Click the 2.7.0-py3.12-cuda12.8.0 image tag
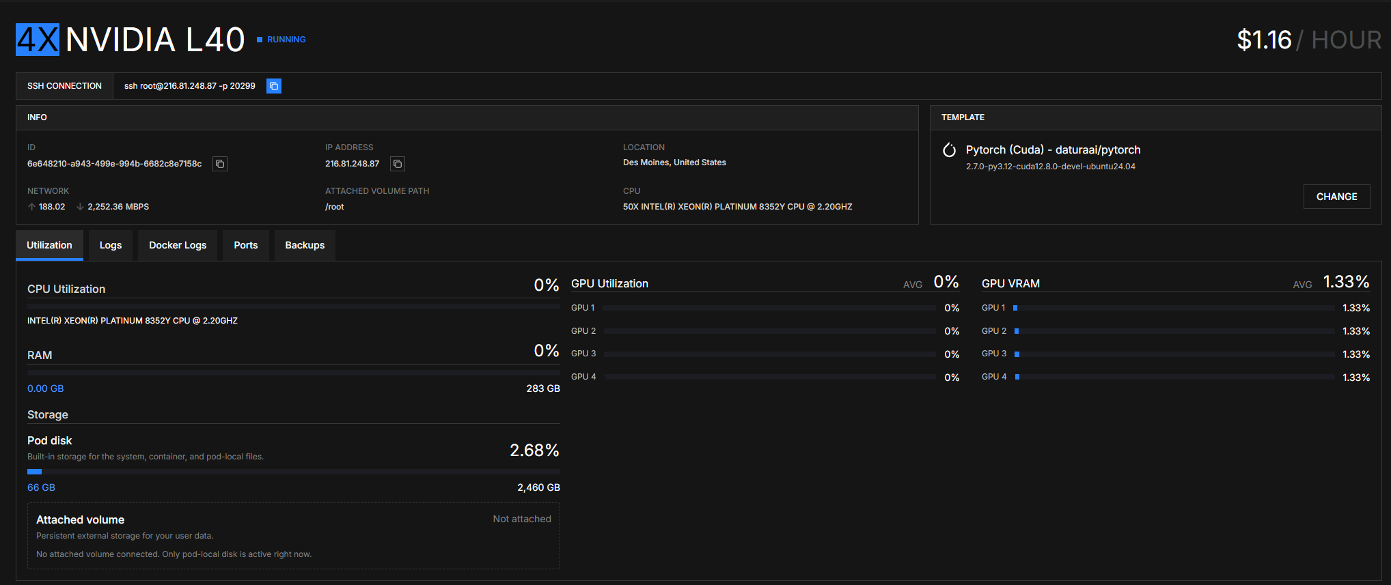Viewport: 1391px width, 585px height. point(1050,167)
